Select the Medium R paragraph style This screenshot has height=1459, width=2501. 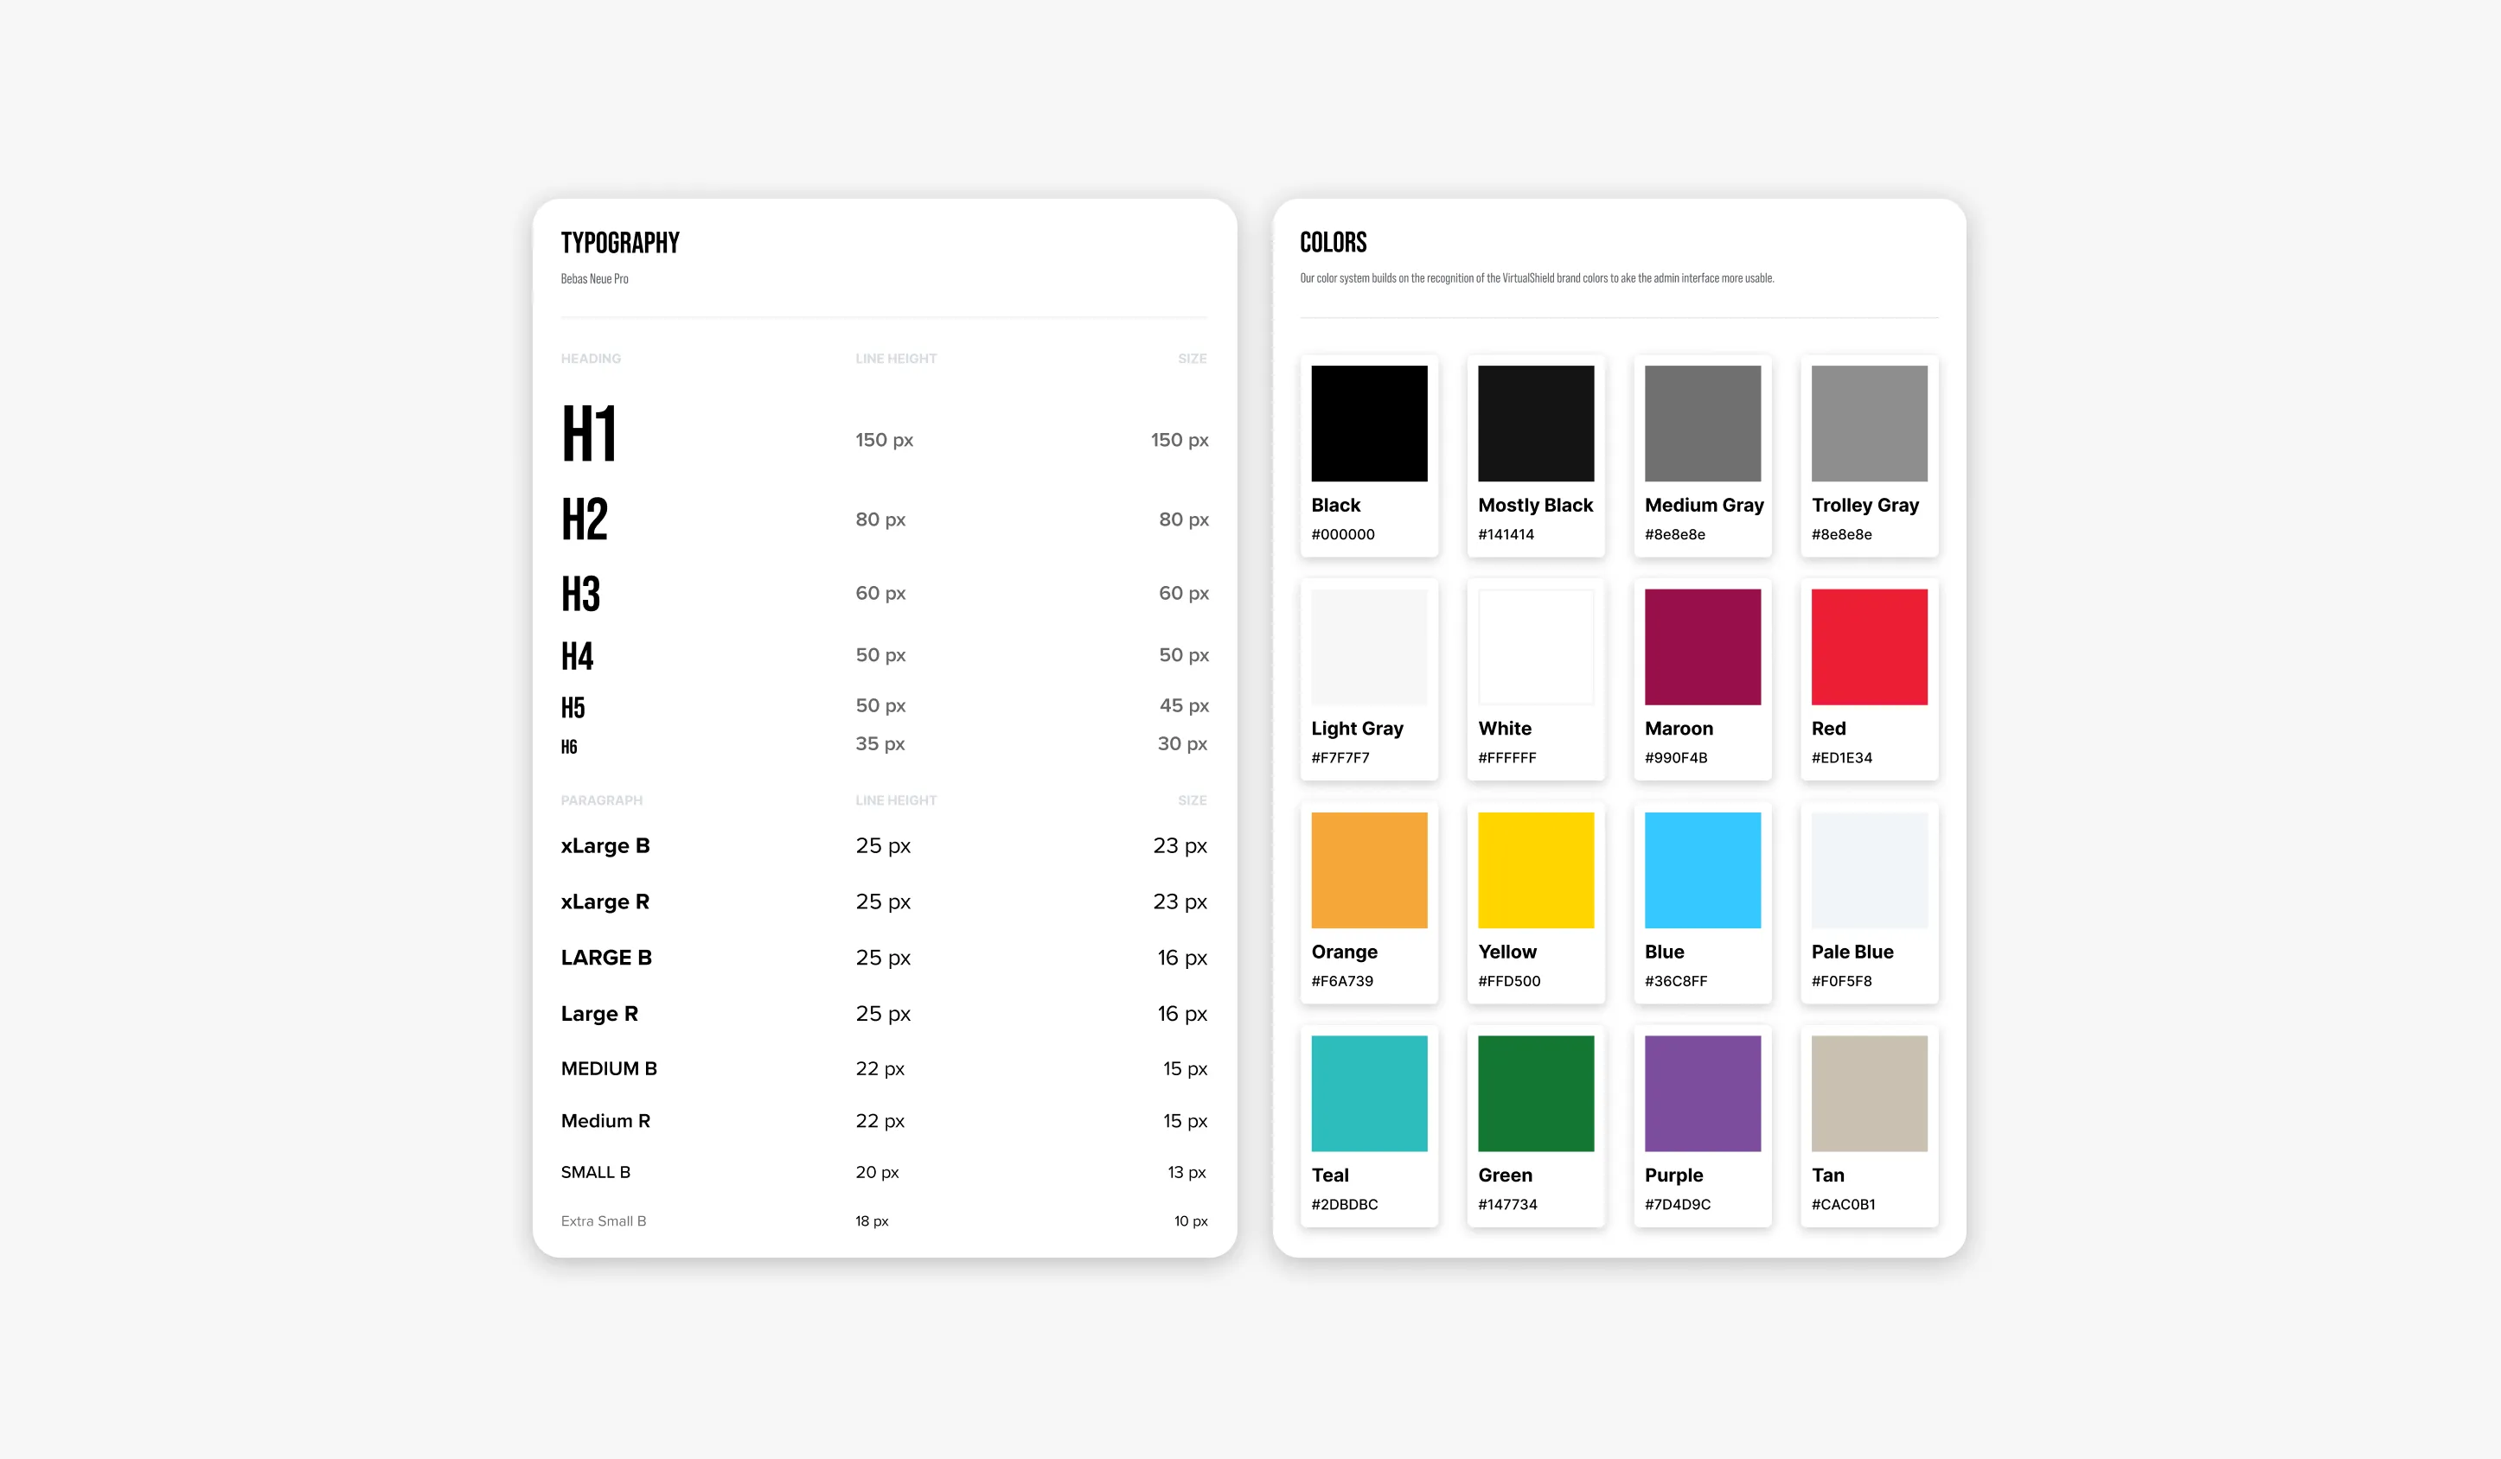tap(604, 1120)
